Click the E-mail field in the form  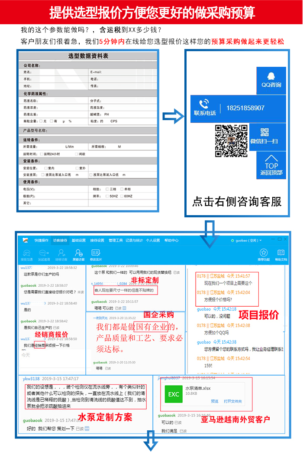tap(123, 72)
